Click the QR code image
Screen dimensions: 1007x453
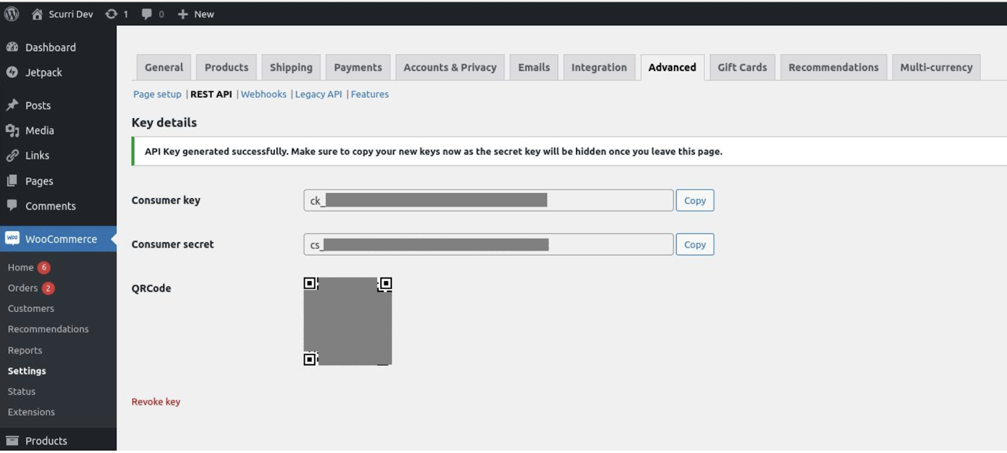(x=348, y=321)
